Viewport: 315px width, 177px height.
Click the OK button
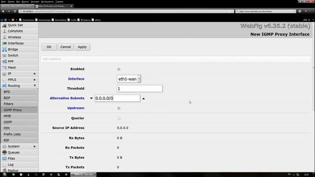[49, 47]
